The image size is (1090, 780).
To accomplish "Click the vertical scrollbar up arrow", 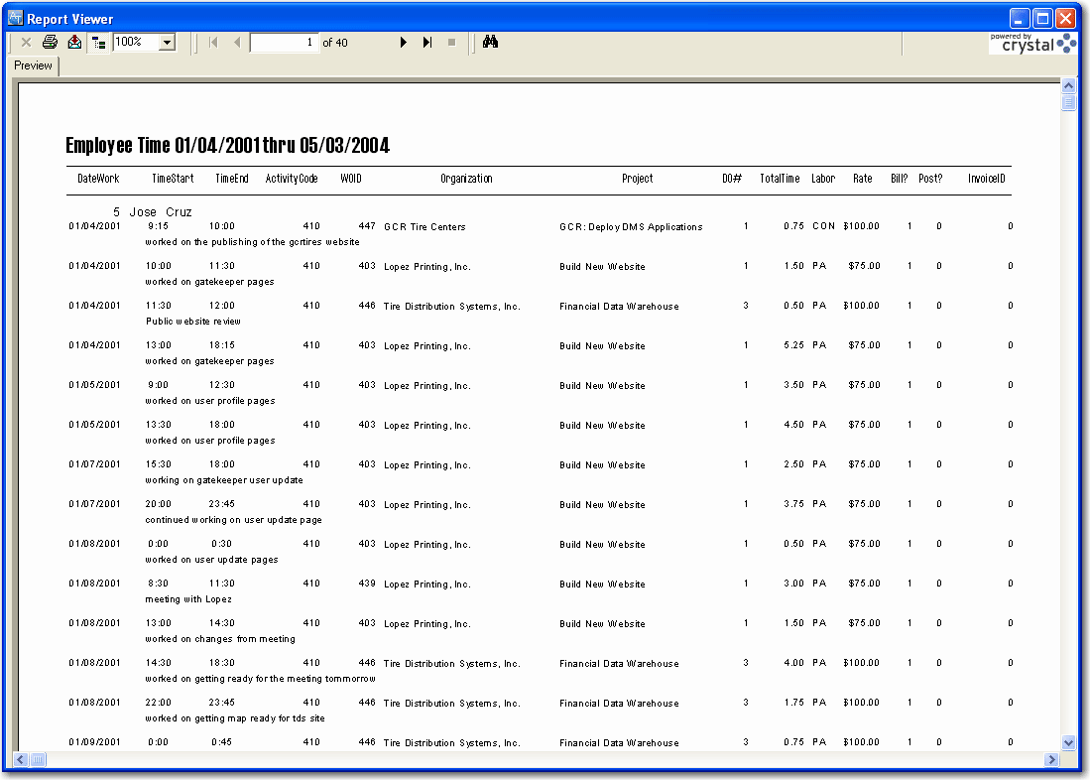I will click(x=1069, y=85).
